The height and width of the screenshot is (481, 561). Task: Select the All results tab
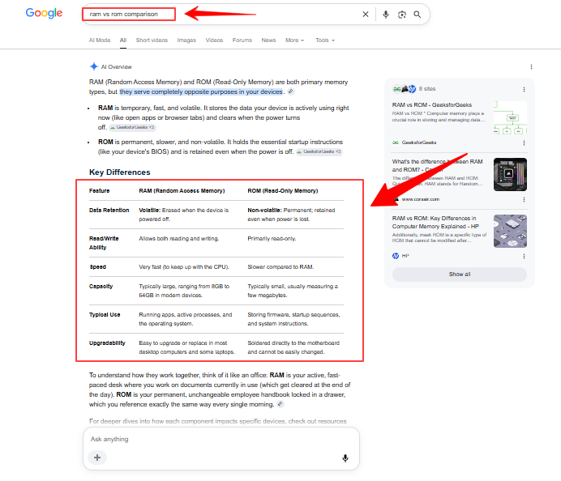pyautogui.click(x=123, y=40)
